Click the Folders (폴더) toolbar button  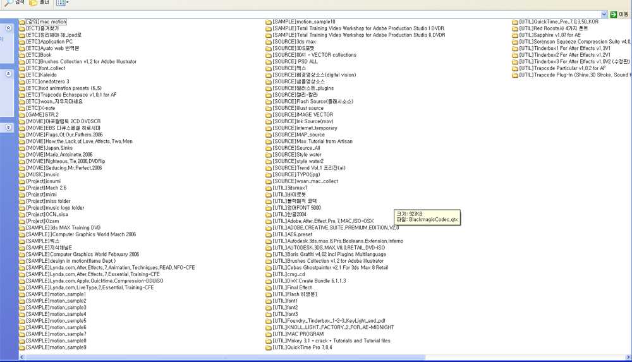coord(39,3)
